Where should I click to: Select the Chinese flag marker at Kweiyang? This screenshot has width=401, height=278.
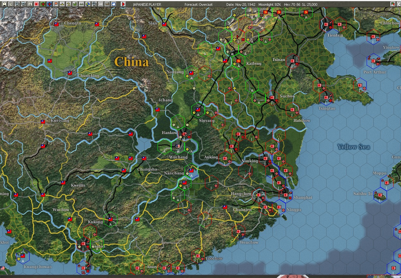click(x=43, y=122)
